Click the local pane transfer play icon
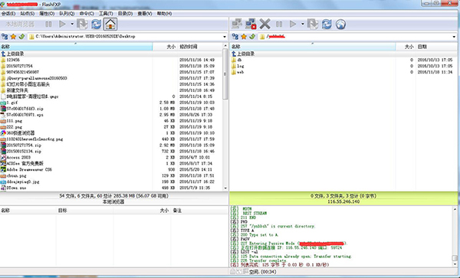Image resolution: width=460 pixels, height=278 pixels. (x=62, y=24)
